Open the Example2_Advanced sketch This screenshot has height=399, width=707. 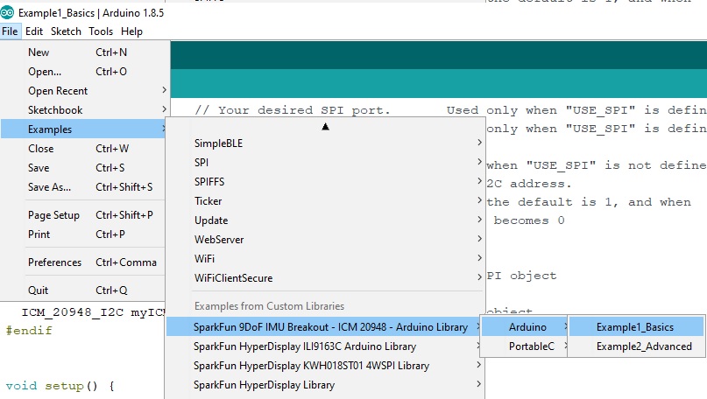pyautogui.click(x=636, y=346)
